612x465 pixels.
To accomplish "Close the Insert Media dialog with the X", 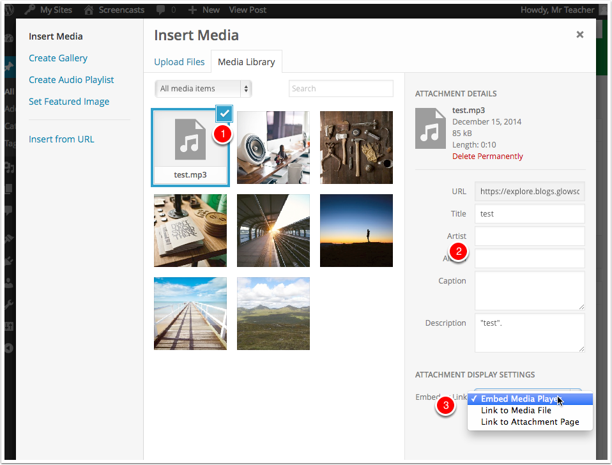I will click(579, 34).
